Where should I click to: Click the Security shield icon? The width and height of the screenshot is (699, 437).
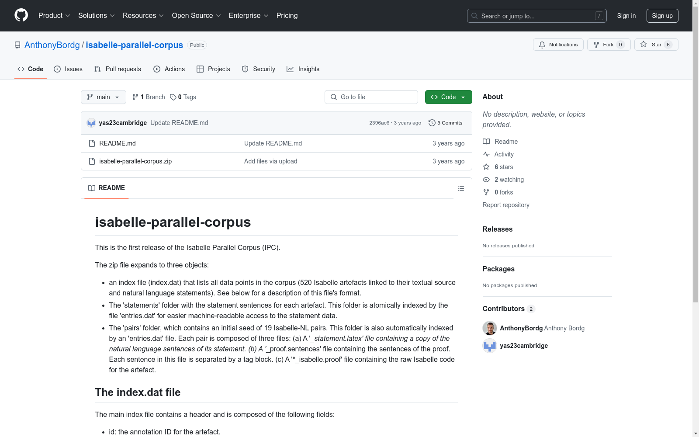245,69
